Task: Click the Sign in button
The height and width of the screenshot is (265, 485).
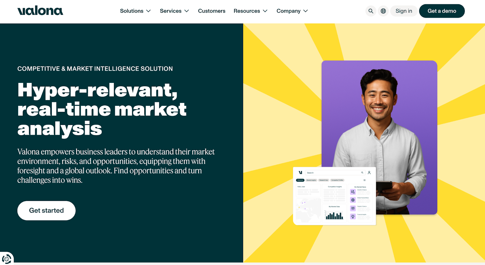Action: click(x=404, y=11)
